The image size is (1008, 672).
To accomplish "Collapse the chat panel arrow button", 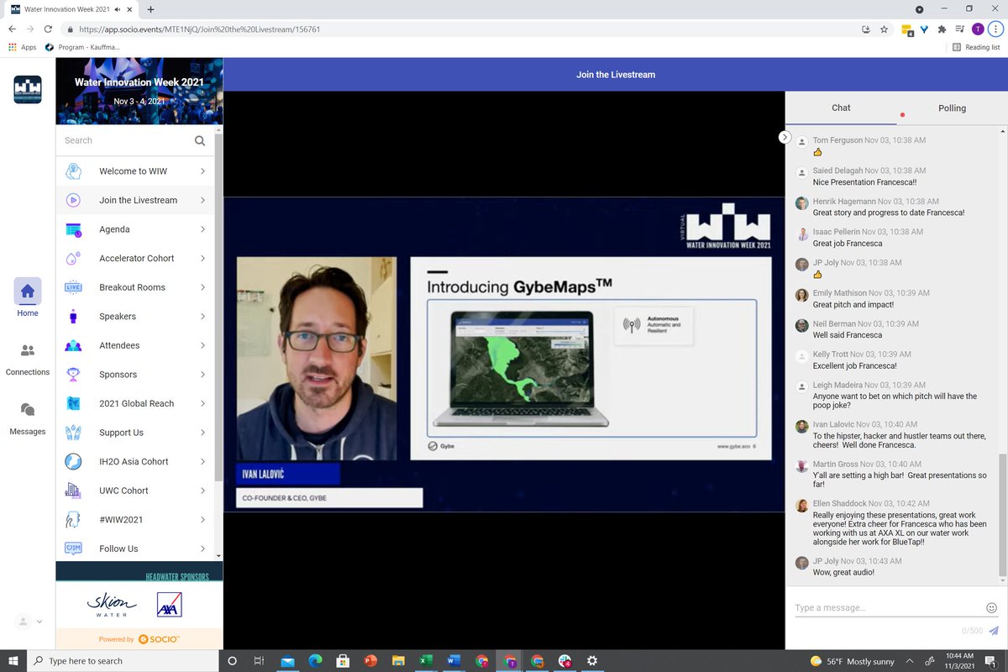I will click(x=785, y=137).
